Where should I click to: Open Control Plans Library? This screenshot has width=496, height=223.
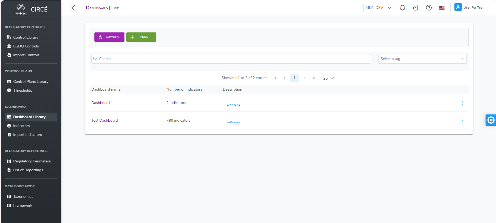(31, 81)
